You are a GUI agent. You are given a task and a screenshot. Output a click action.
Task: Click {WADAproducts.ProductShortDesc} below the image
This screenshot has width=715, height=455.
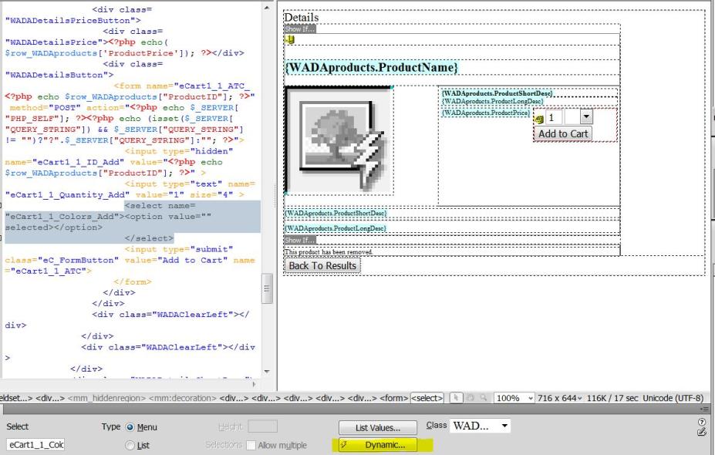point(336,213)
